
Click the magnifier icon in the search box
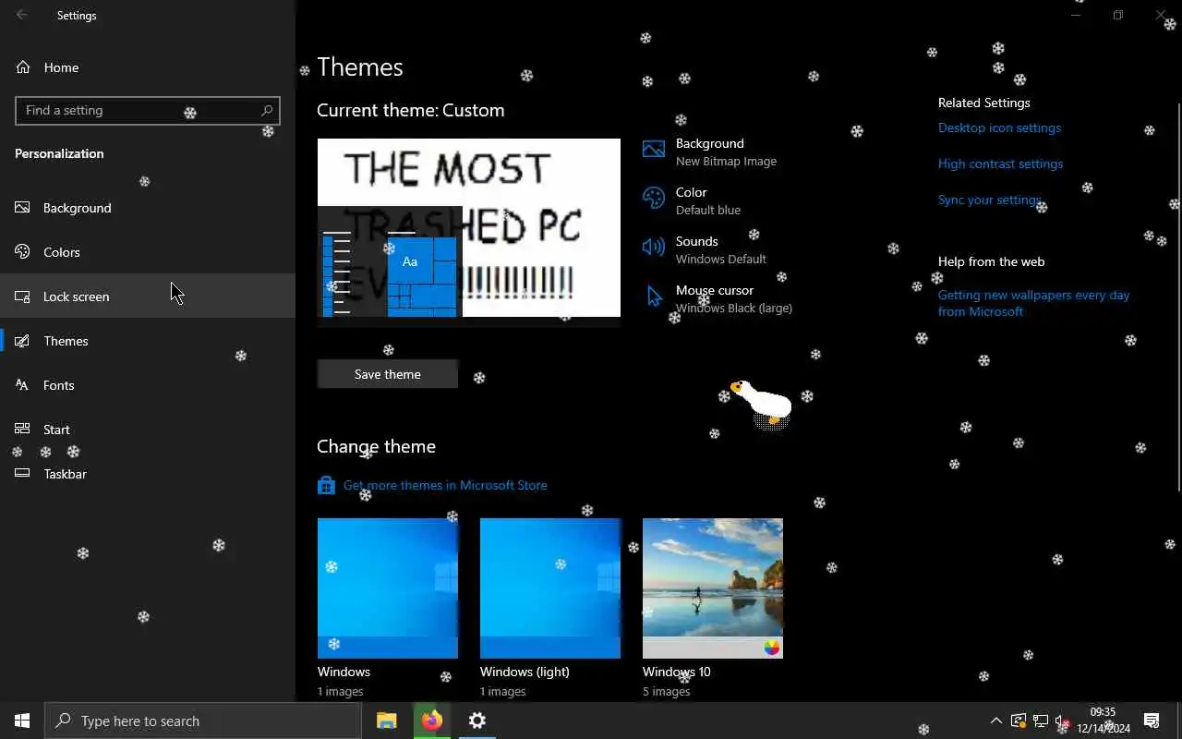click(x=267, y=110)
